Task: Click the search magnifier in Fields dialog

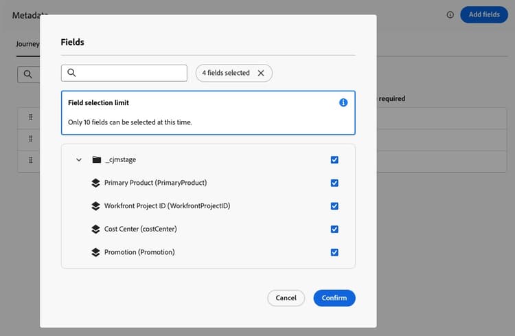Action: tap(71, 73)
